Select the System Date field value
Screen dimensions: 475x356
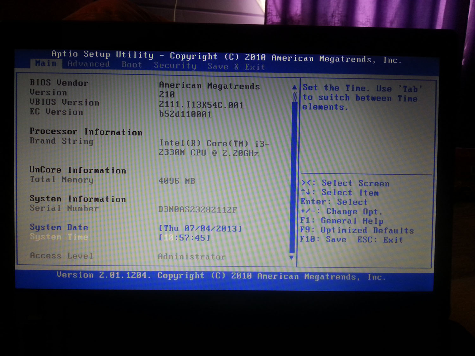click(x=200, y=228)
